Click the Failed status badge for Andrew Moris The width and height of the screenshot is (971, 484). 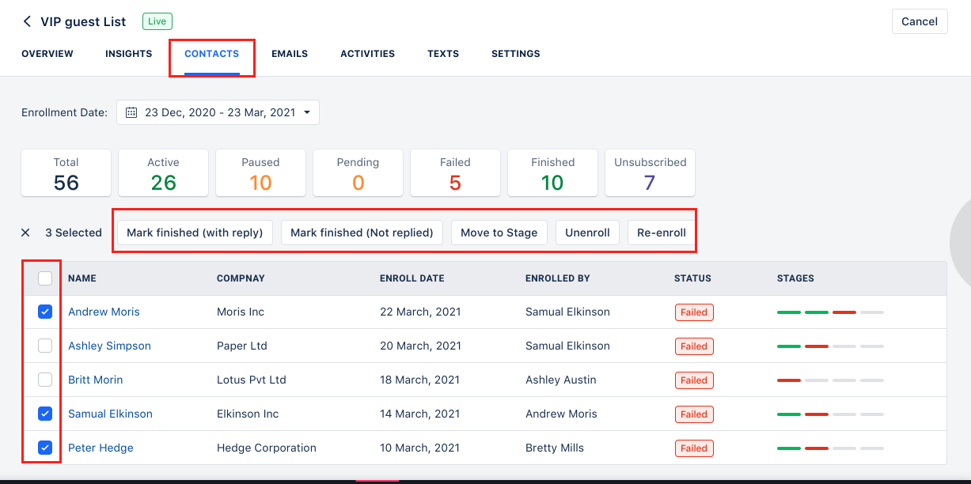(x=694, y=312)
